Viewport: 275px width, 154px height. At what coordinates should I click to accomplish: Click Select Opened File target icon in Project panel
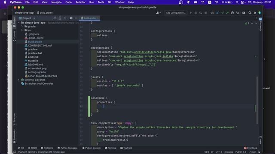click(55, 18)
